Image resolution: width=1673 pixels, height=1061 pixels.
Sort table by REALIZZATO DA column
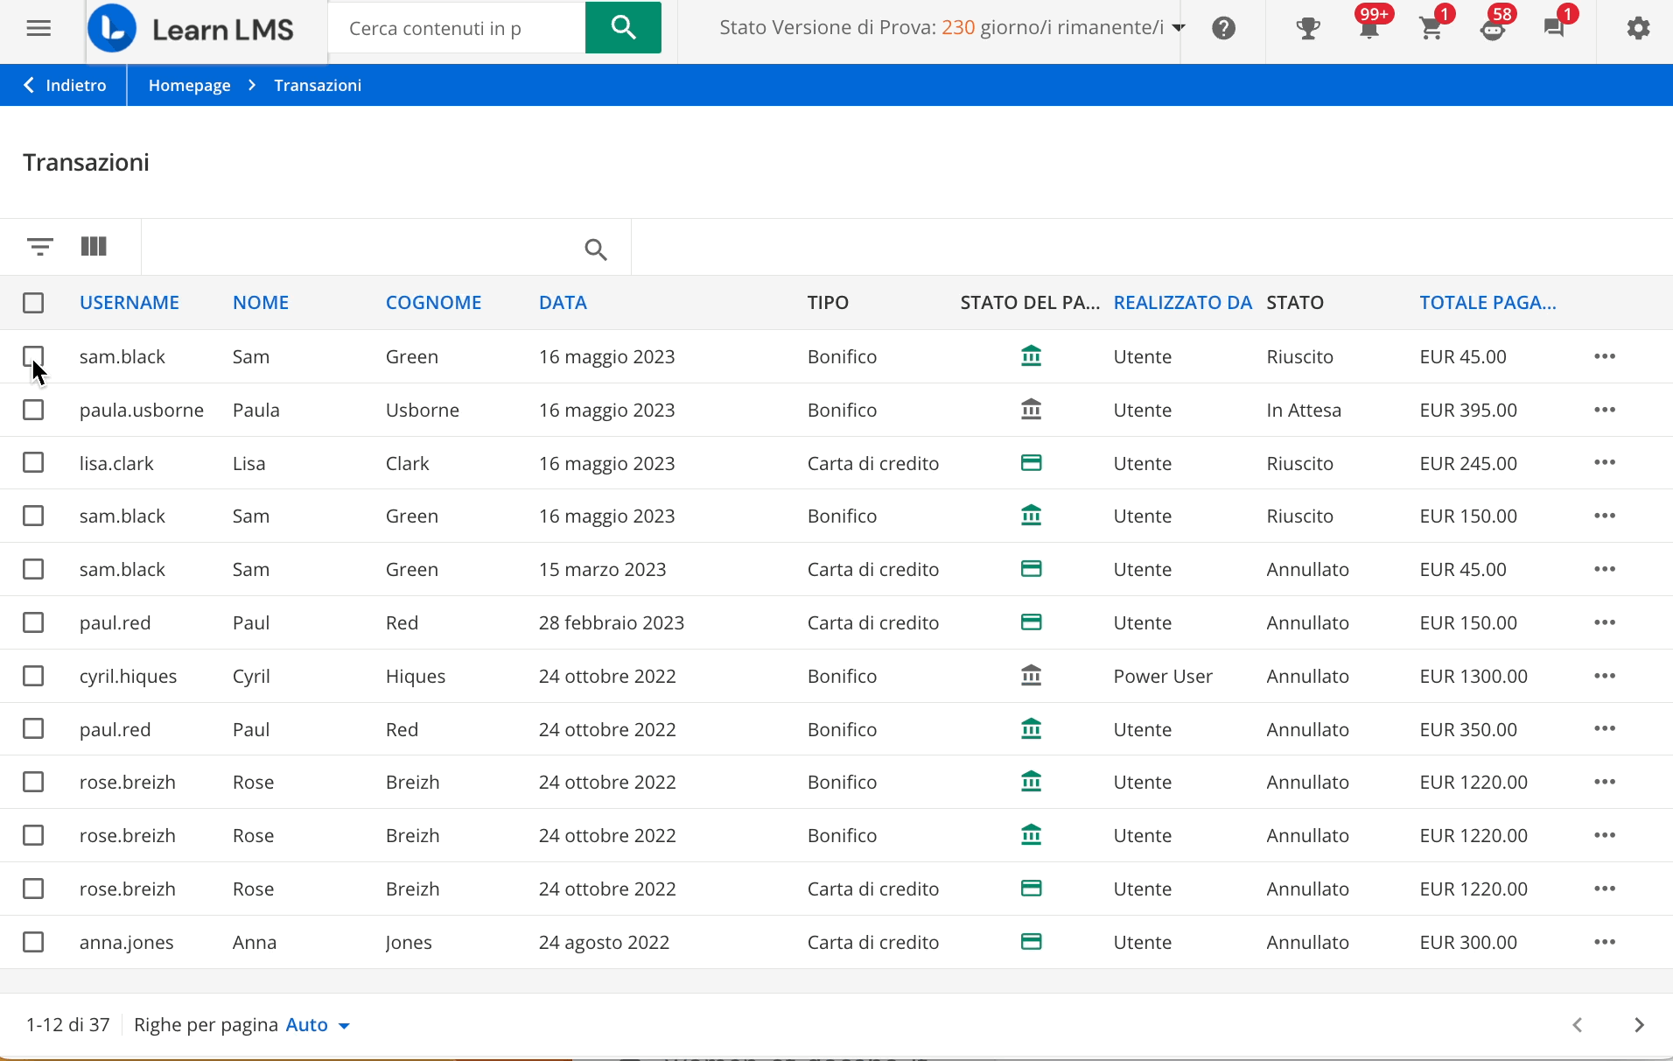[x=1183, y=303]
